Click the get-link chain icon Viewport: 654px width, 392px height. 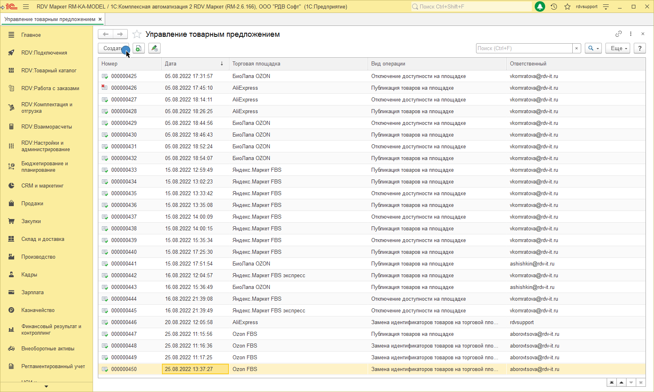(x=618, y=34)
